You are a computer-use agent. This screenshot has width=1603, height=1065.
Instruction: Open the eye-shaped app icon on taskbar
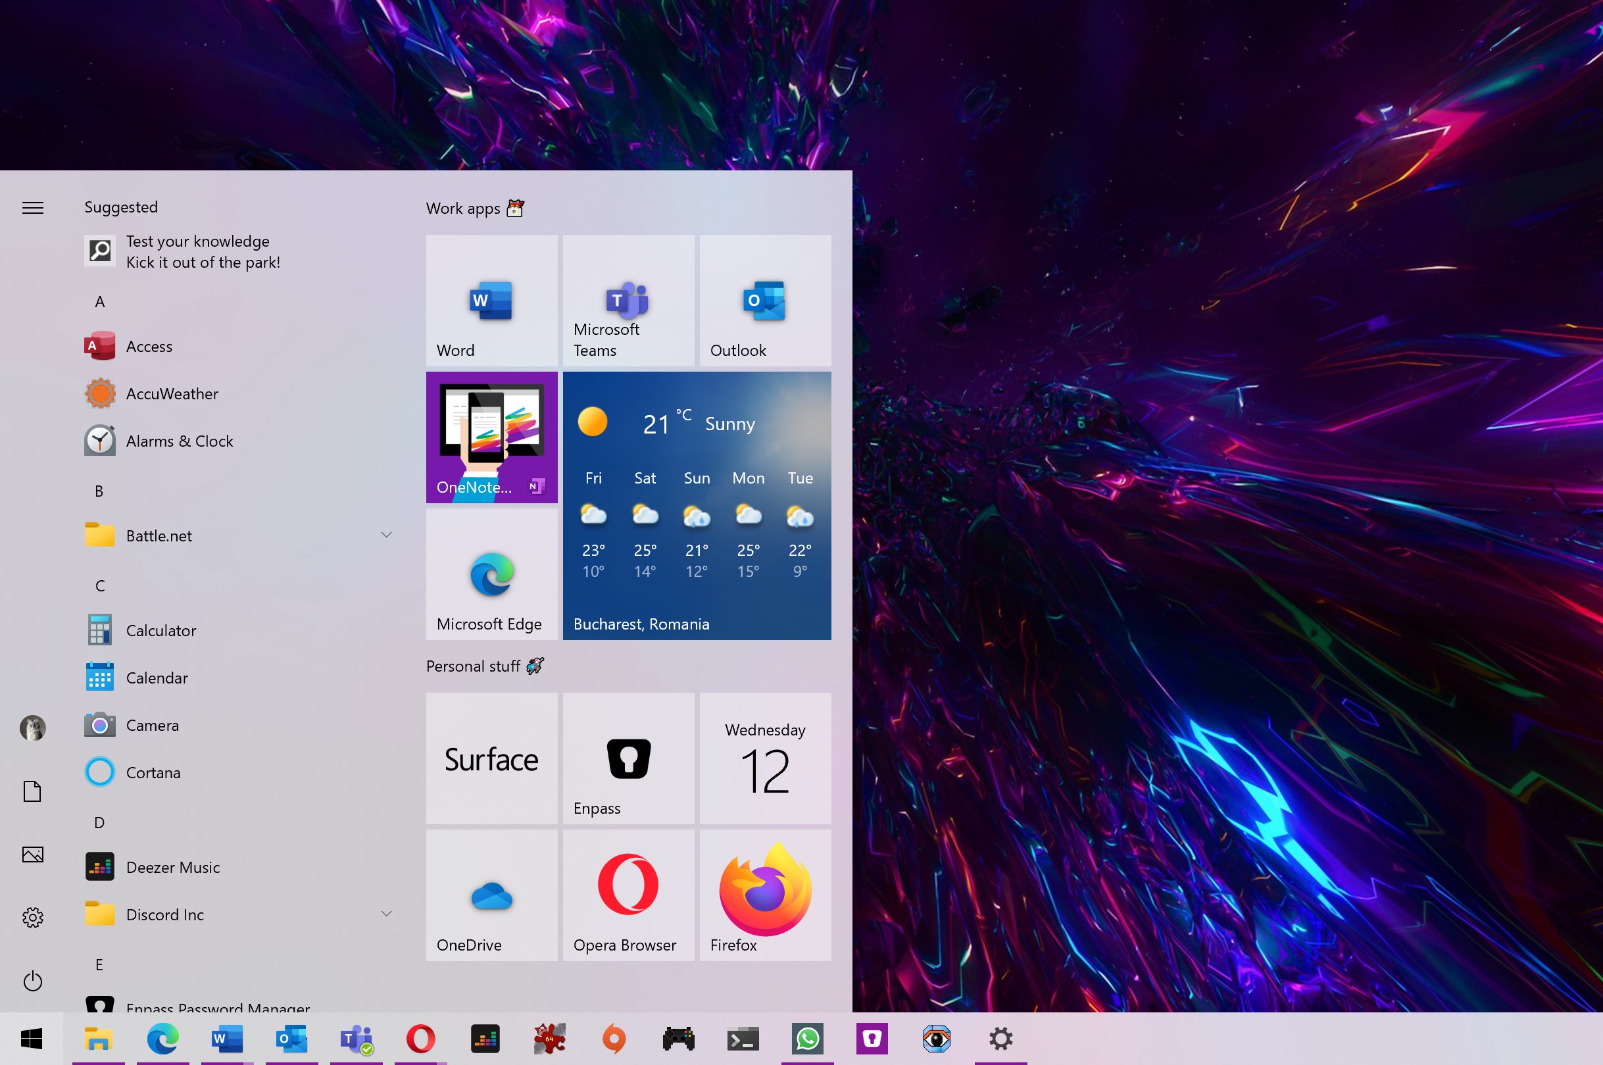coord(937,1039)
